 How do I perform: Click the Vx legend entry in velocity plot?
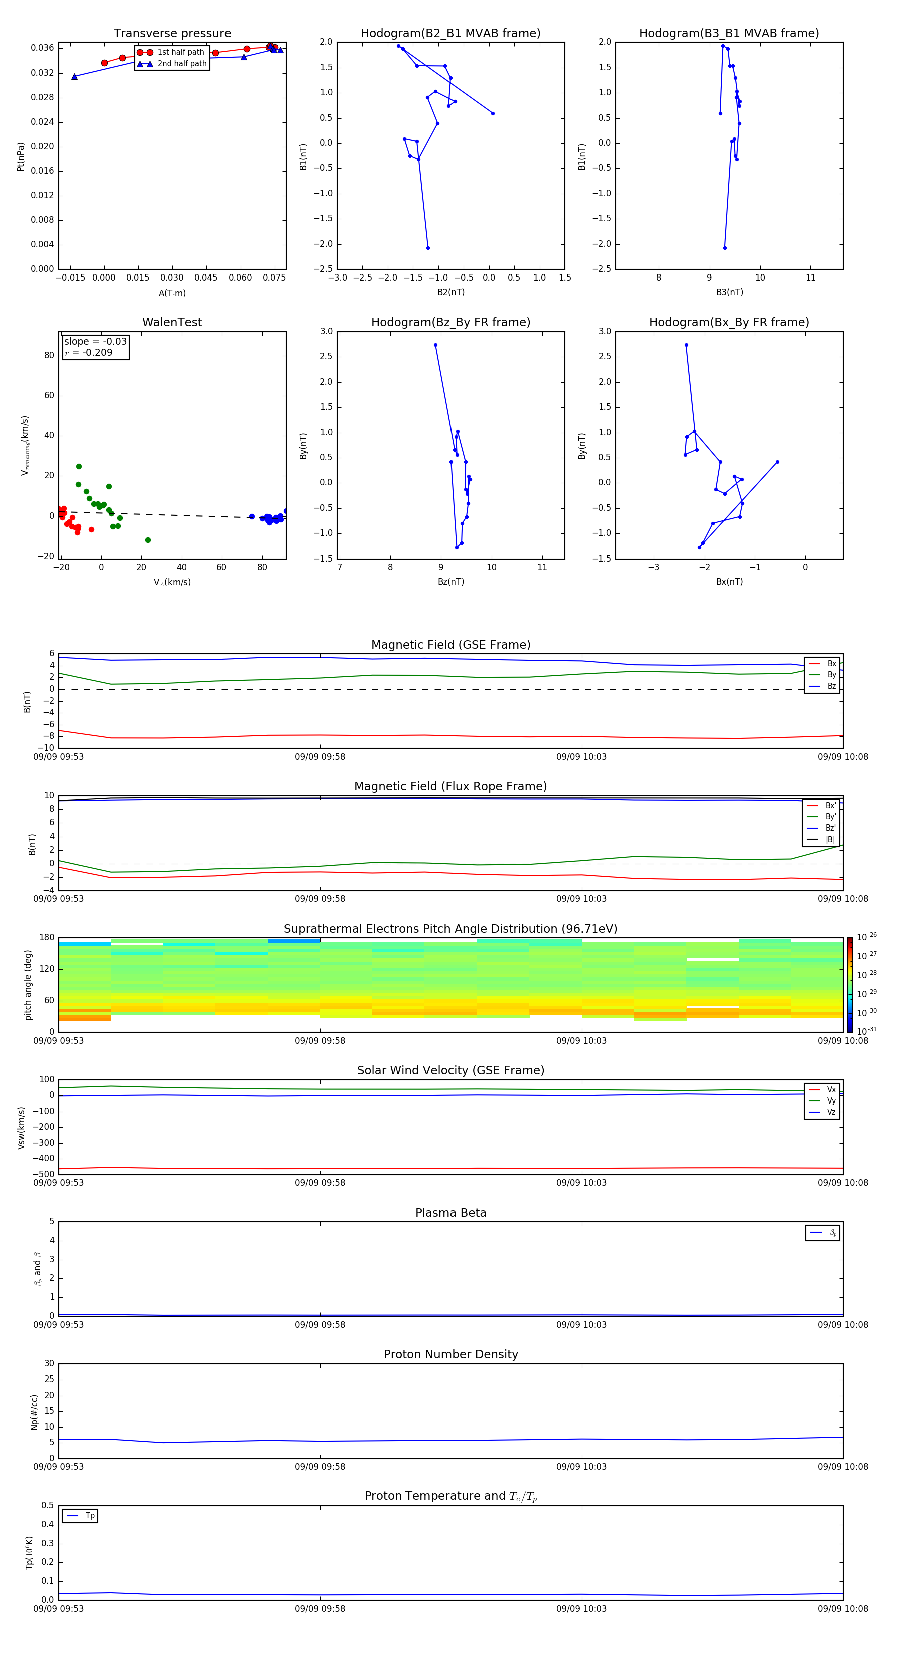coord(822,1089)
